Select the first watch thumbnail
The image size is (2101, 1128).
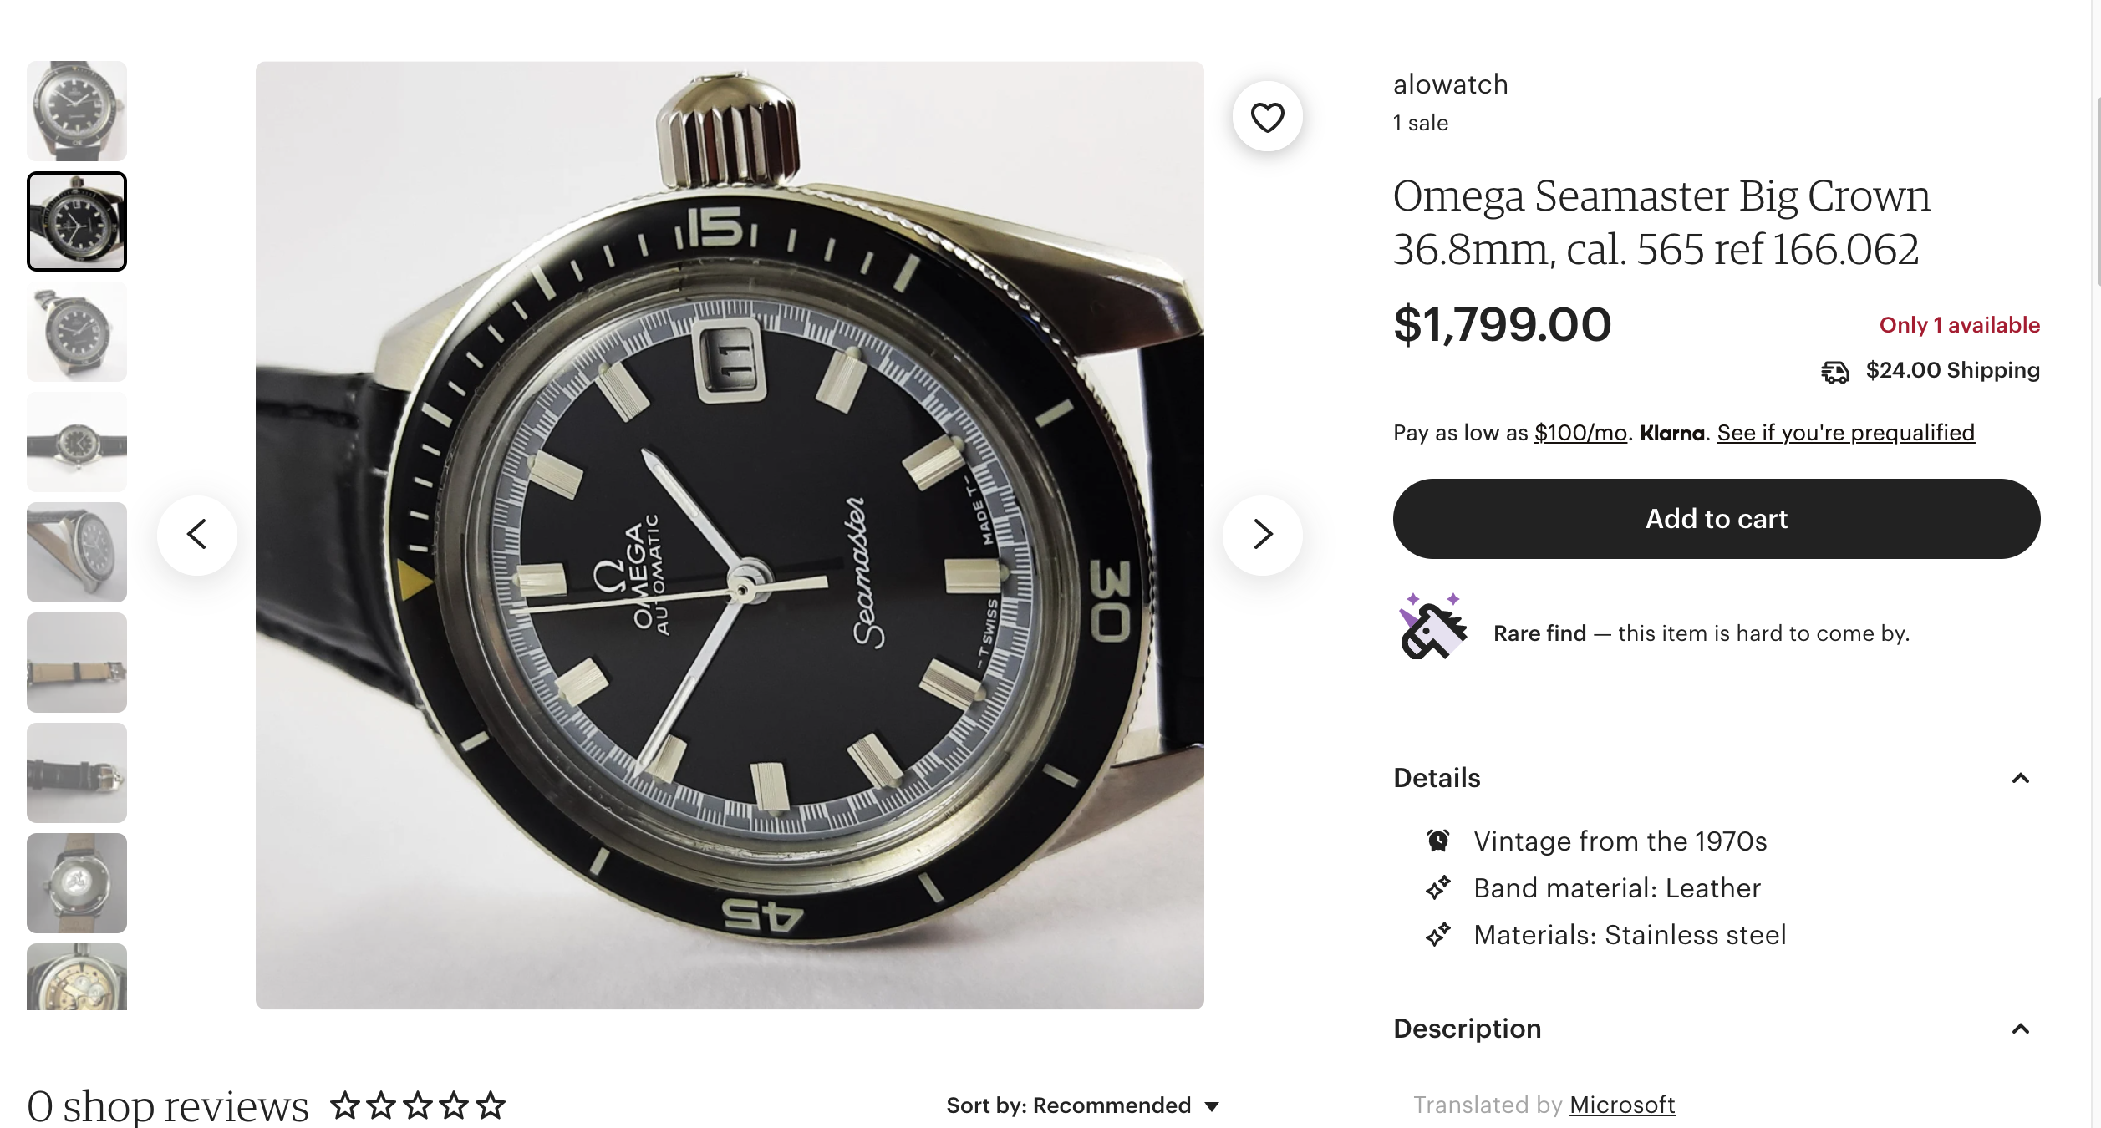[x=77, y=111]
